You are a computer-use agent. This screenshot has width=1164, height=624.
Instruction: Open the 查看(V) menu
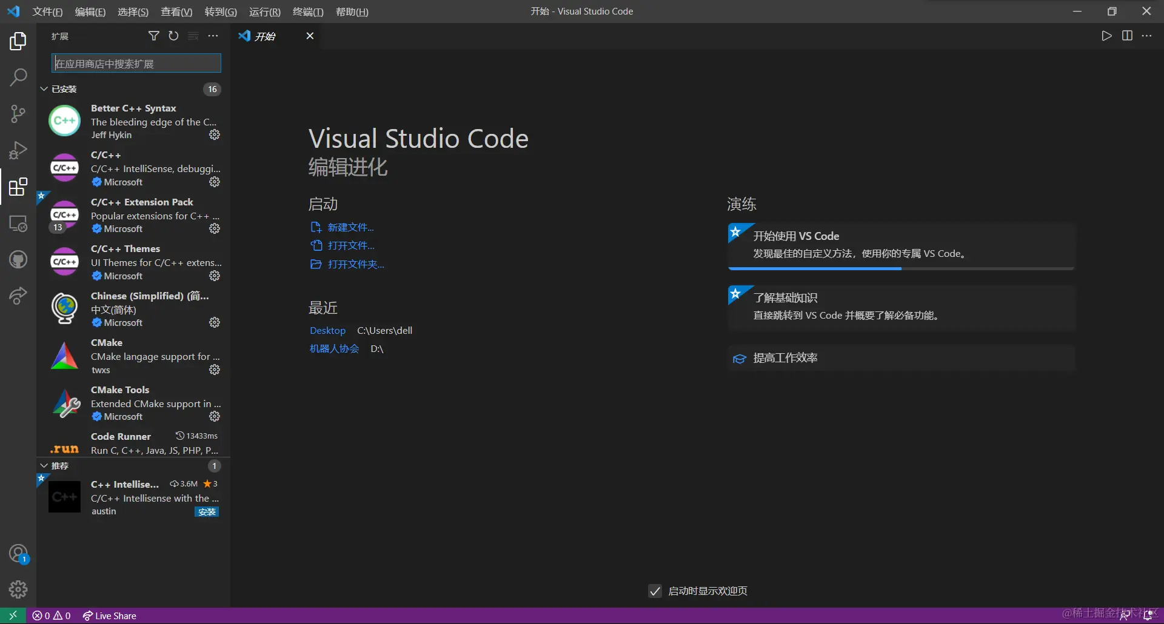(x=176, y=12)
